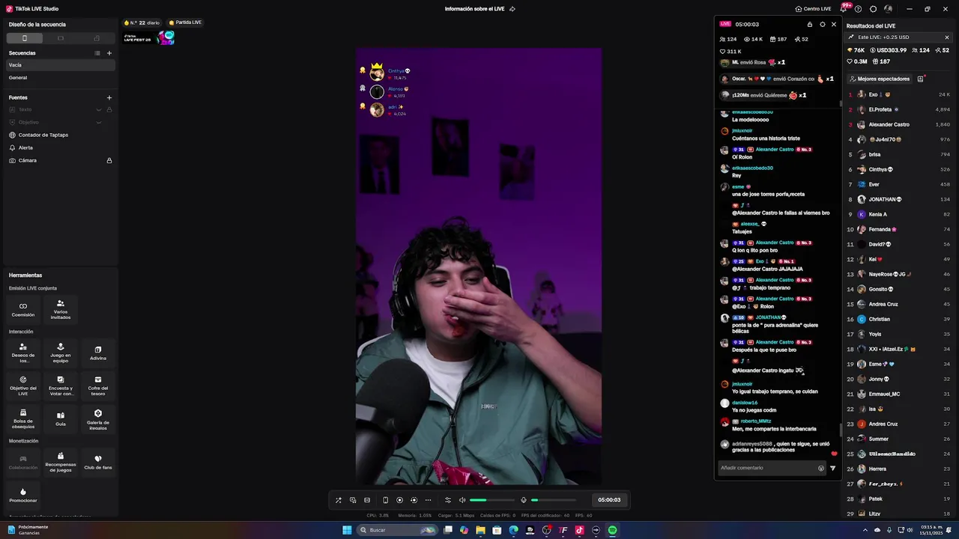
Task: Open the Recompensas de juegos tool
Action: point(61,462)
